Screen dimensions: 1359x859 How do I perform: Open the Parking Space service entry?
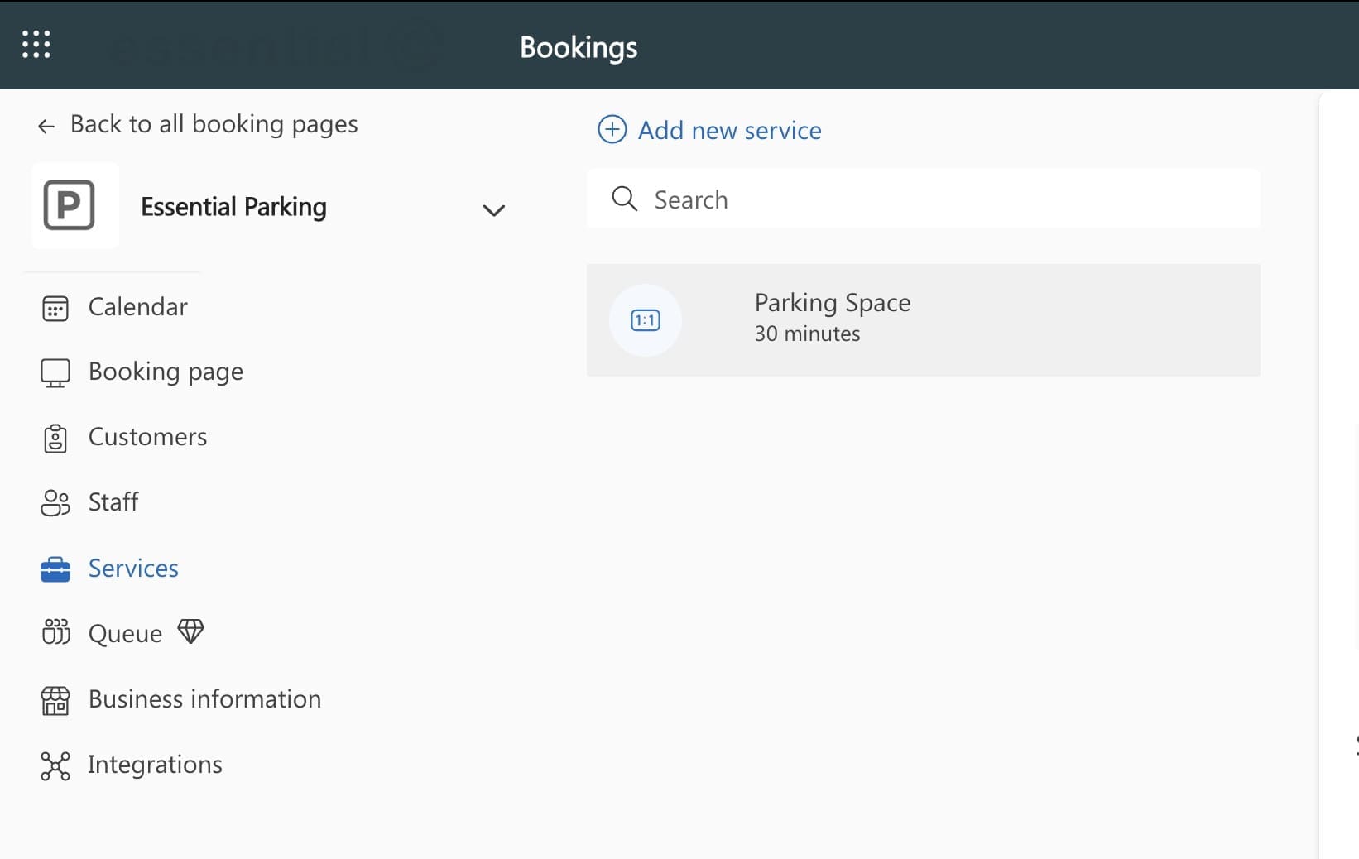point(923,319)
